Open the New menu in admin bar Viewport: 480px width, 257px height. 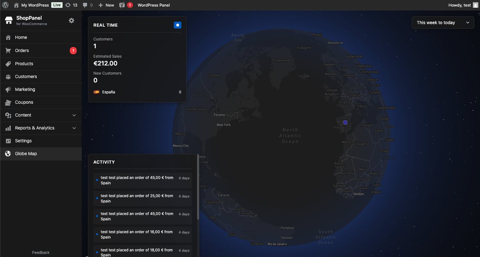coord(105,5)
